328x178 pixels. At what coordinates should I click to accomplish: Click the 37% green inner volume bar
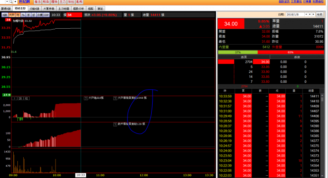pos(238,52)
